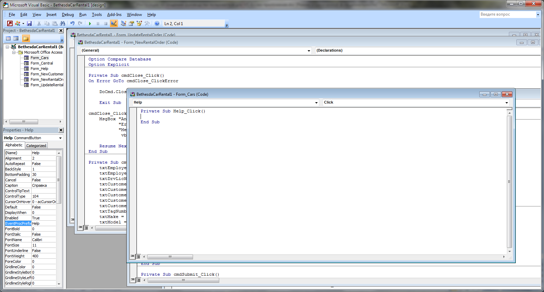This screenshot has width=544, height=292.
Task: Open the Project Explorer toolbar icon
Action: click(124, 23)
